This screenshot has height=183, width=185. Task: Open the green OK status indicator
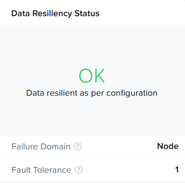point(92,76)
